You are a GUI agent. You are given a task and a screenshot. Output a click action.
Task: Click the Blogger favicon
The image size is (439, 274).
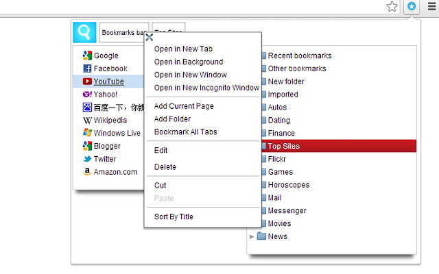[x=87, y=146]
